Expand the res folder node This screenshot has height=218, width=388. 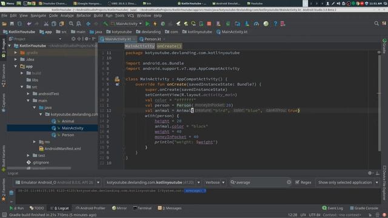[35, 142]
